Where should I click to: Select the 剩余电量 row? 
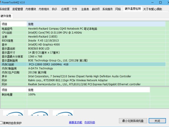click(x=75, y=95)
